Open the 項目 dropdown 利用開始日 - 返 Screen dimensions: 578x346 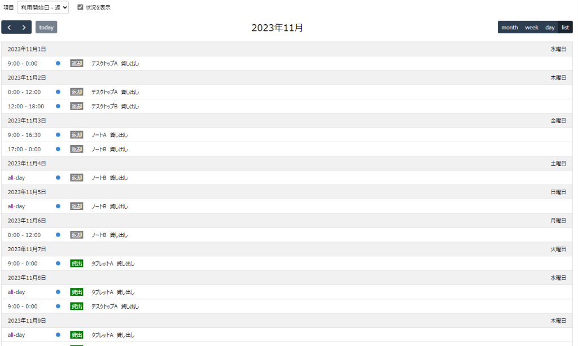[43, 7]
